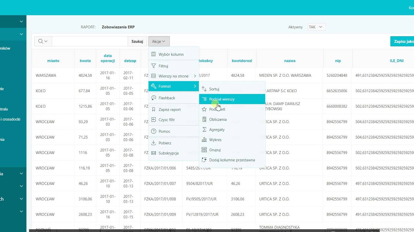414x232 pixels.
Task: Choose Obliczenia in the submenu
Action: (232, 119)
